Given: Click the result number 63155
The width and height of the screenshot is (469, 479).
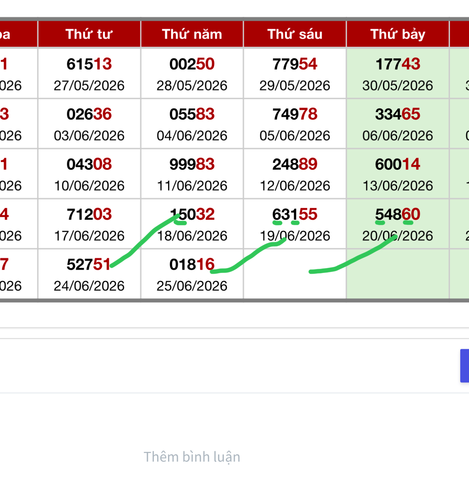Looking at the screenshot, I should (295, 214).
